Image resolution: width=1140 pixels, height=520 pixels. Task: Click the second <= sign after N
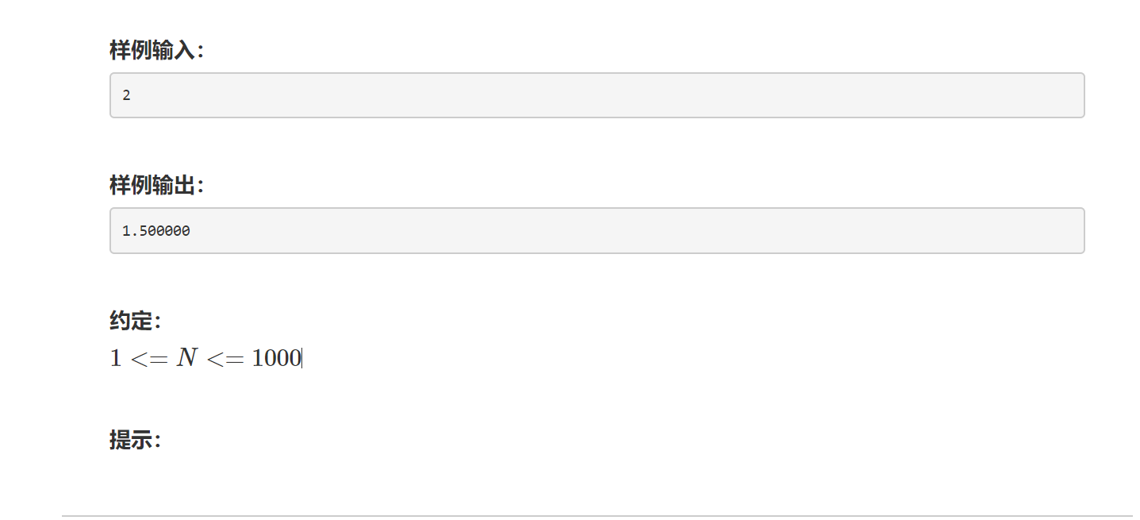(225, 359)
